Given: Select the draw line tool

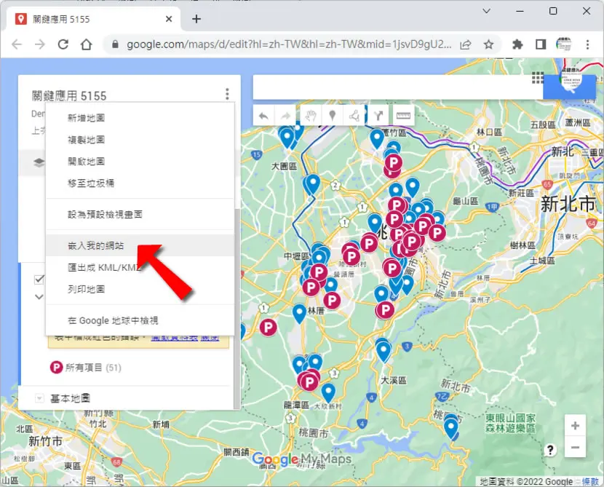Looking at the screenshot, I should pyautogui.click(x=354, y=115).
